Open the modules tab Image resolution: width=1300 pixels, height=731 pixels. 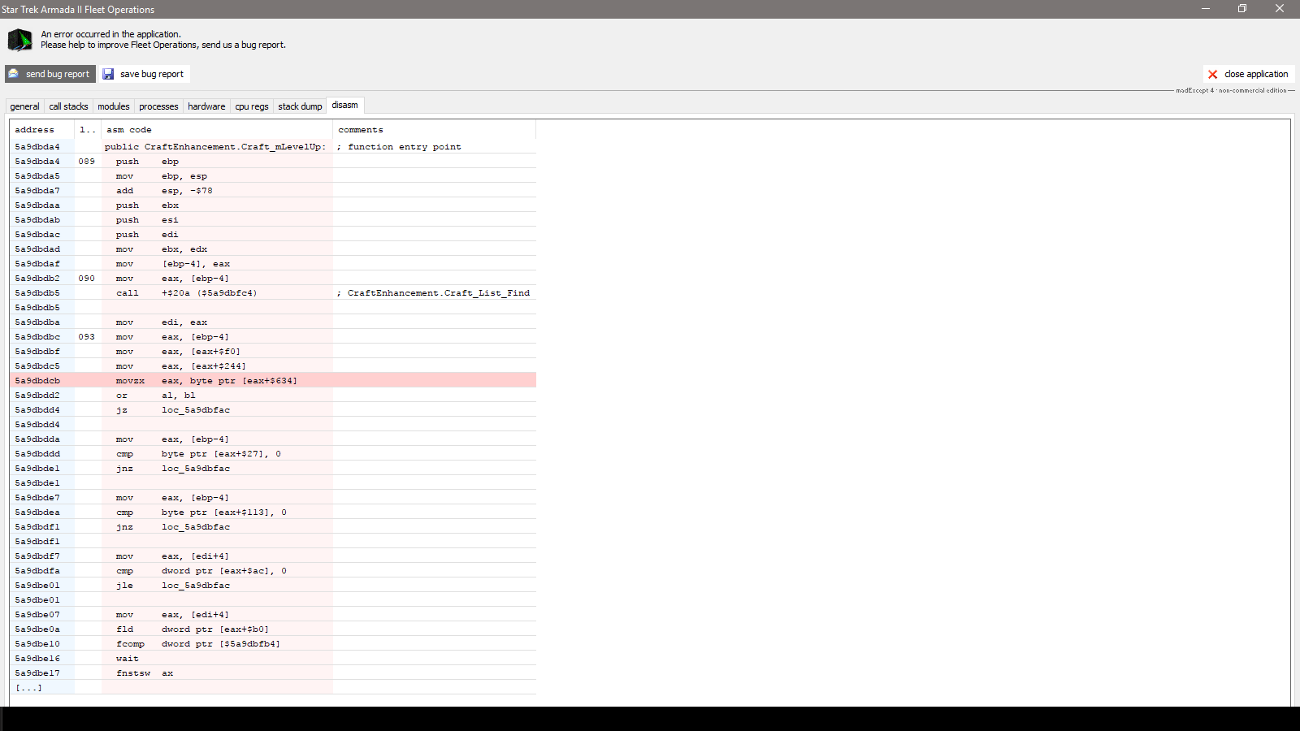click(x=114, y=106)
